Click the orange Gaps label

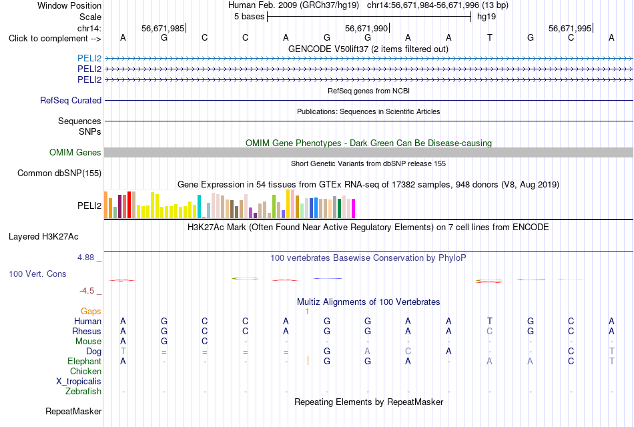click(x=91, y=312)
